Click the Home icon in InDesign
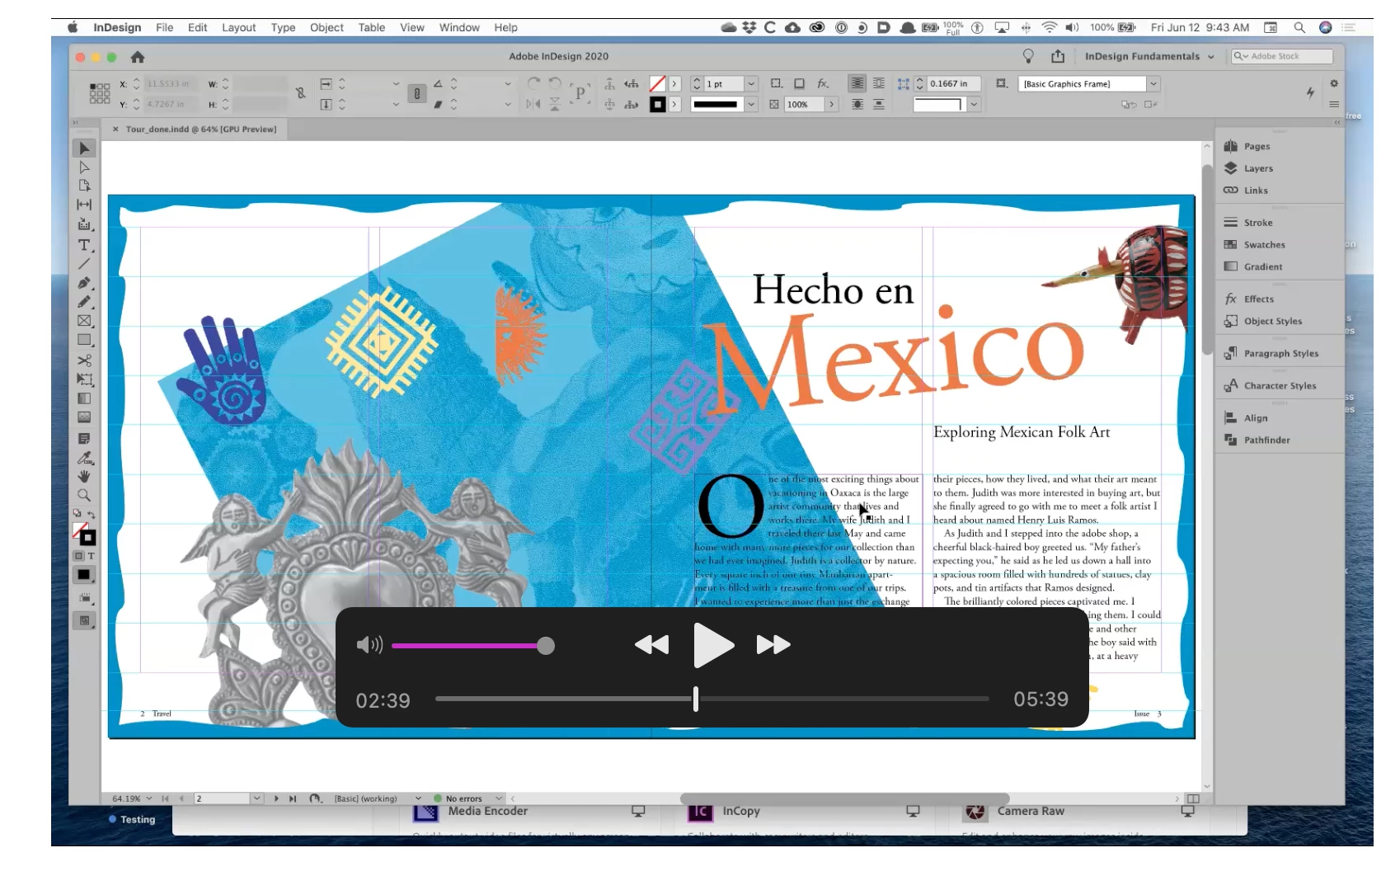1400x876 pixels. click(138, 57)
